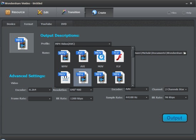Select the WMV format icon
The width and height of the screenshot is (196, 140).
[x=65, y=56]
